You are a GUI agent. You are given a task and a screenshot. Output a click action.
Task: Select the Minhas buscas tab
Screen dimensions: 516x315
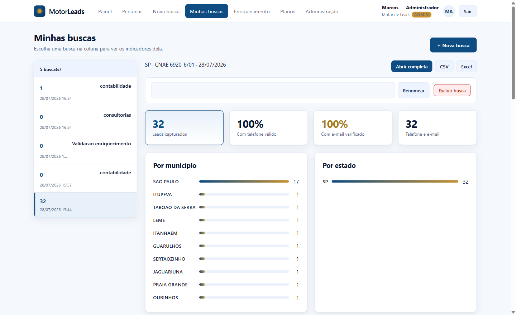207,11
